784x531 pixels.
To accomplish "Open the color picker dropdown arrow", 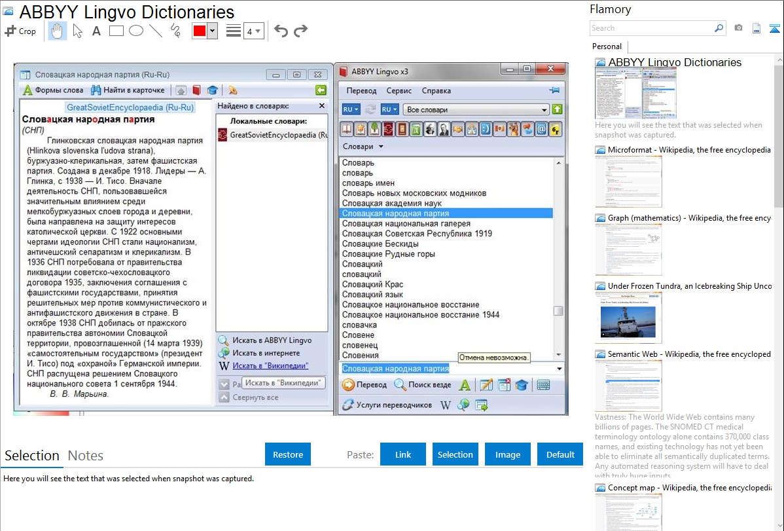I will point(213,31).
